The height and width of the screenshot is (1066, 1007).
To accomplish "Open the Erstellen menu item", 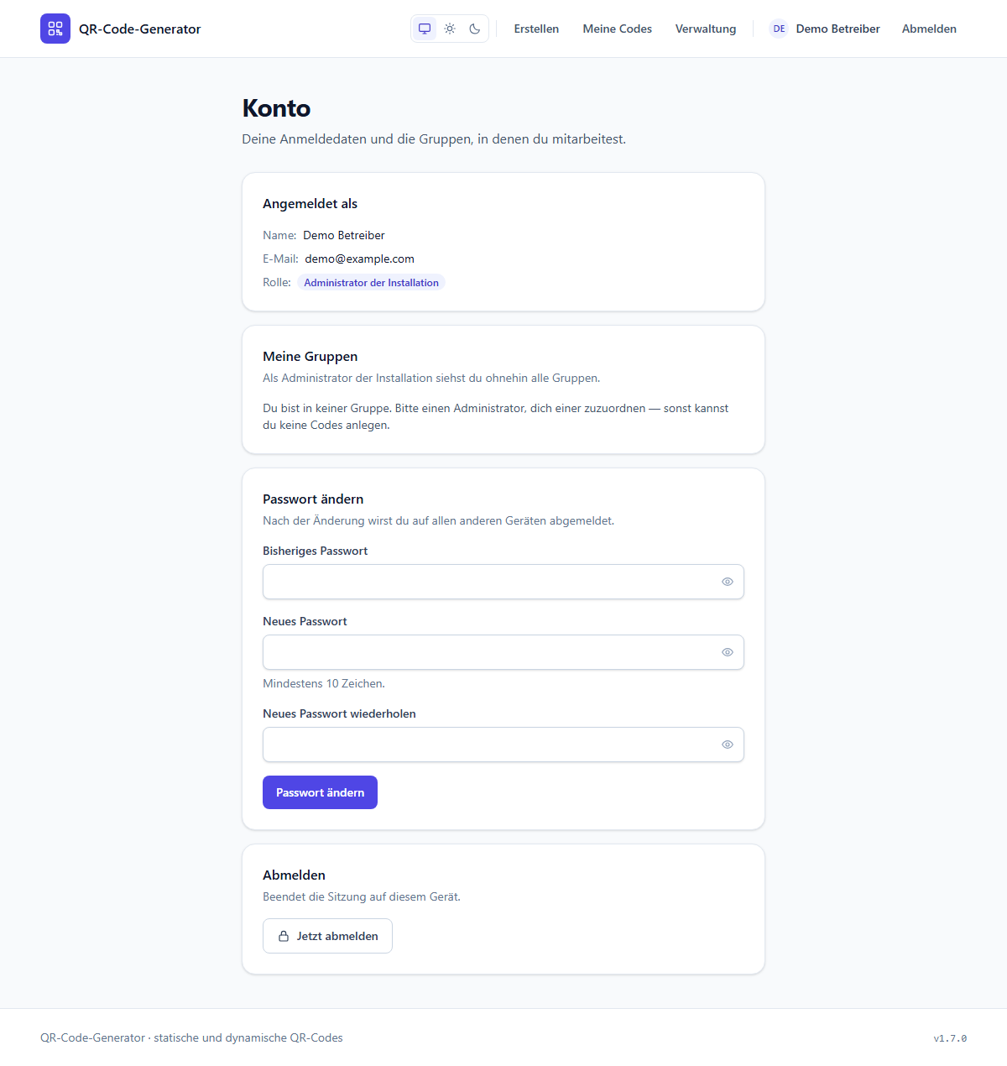I will [536, 29].
